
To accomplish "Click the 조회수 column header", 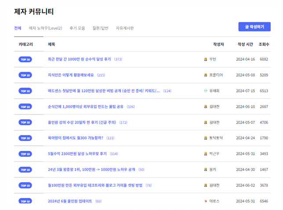I will tap(264, 44).
